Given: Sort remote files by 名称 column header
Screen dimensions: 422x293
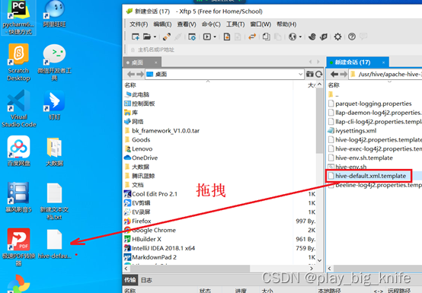Looking at the screenshot, I should click(x=334, y=85).
